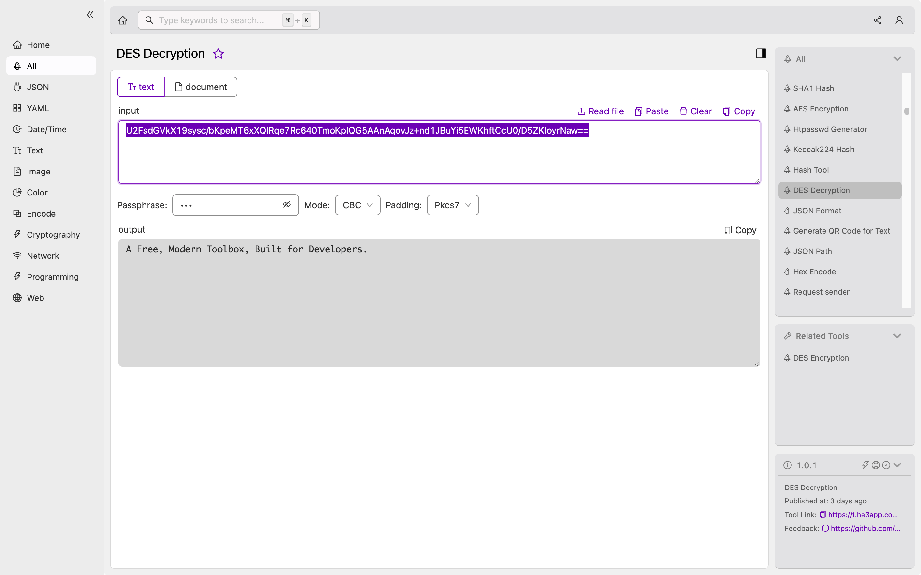
Task: Click the output text area
Action: 439,303
